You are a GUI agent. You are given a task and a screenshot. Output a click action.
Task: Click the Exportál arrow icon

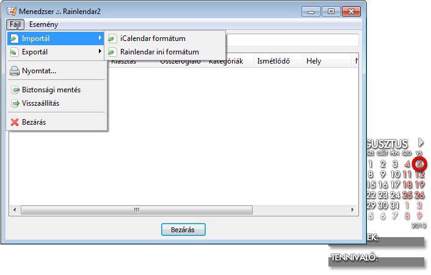point(14,52)
